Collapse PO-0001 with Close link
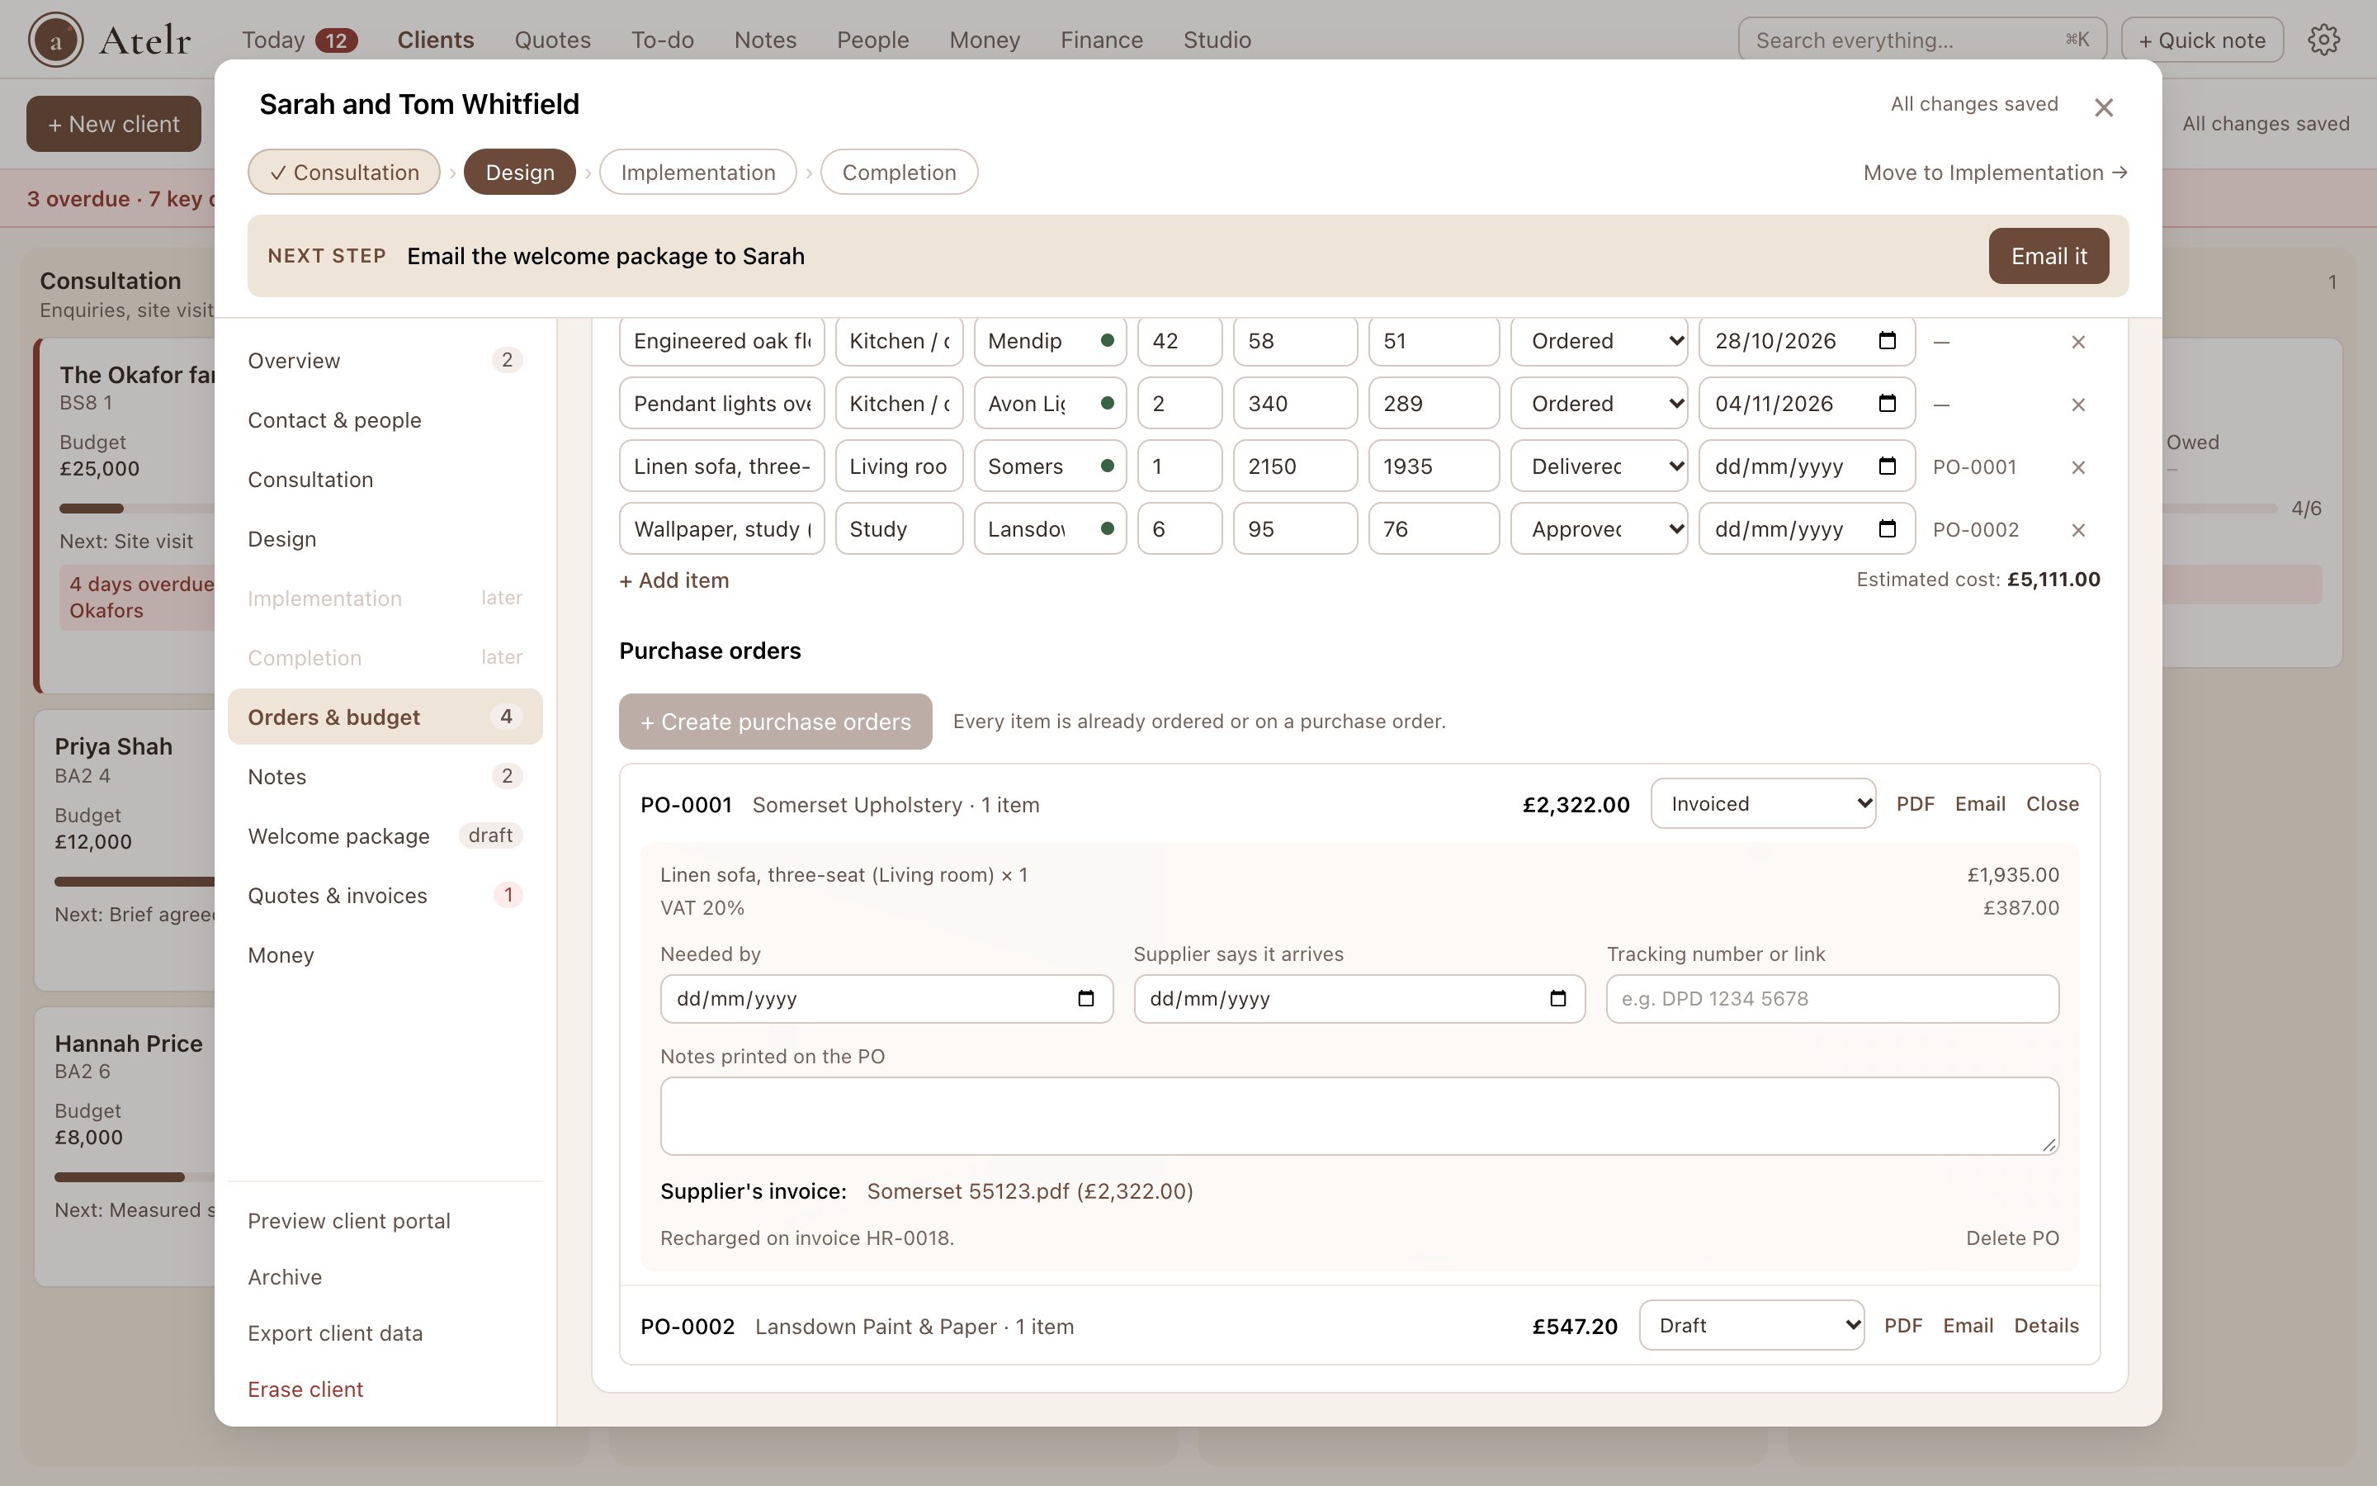The width and height of the screenshot is (2377, 1486). point(2052,805)
